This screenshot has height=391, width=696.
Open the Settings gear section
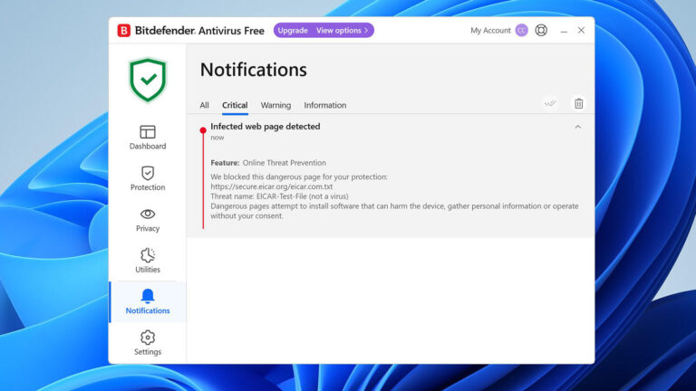[148, 343]
